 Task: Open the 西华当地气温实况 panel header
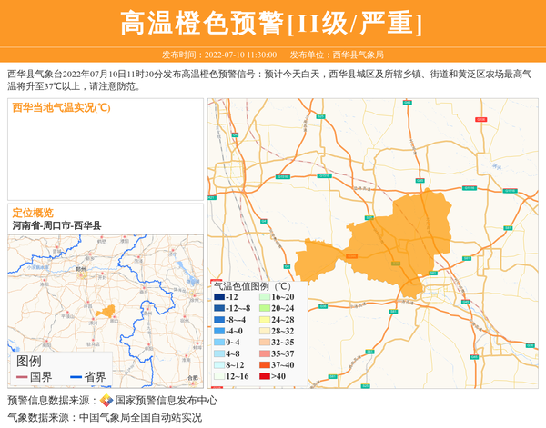click(61, 108)
